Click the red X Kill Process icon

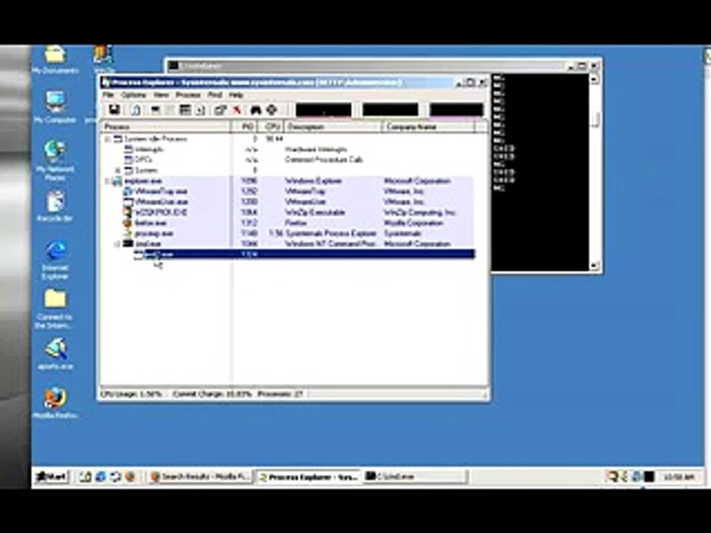[x=237, y=110]
